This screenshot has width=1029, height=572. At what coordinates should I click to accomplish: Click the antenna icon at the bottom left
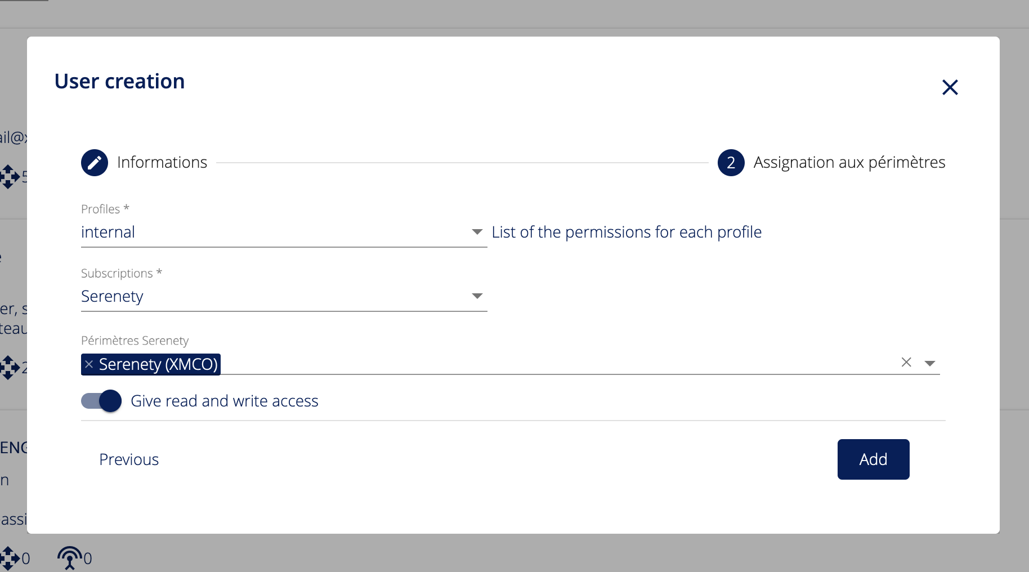coord(69,558)
